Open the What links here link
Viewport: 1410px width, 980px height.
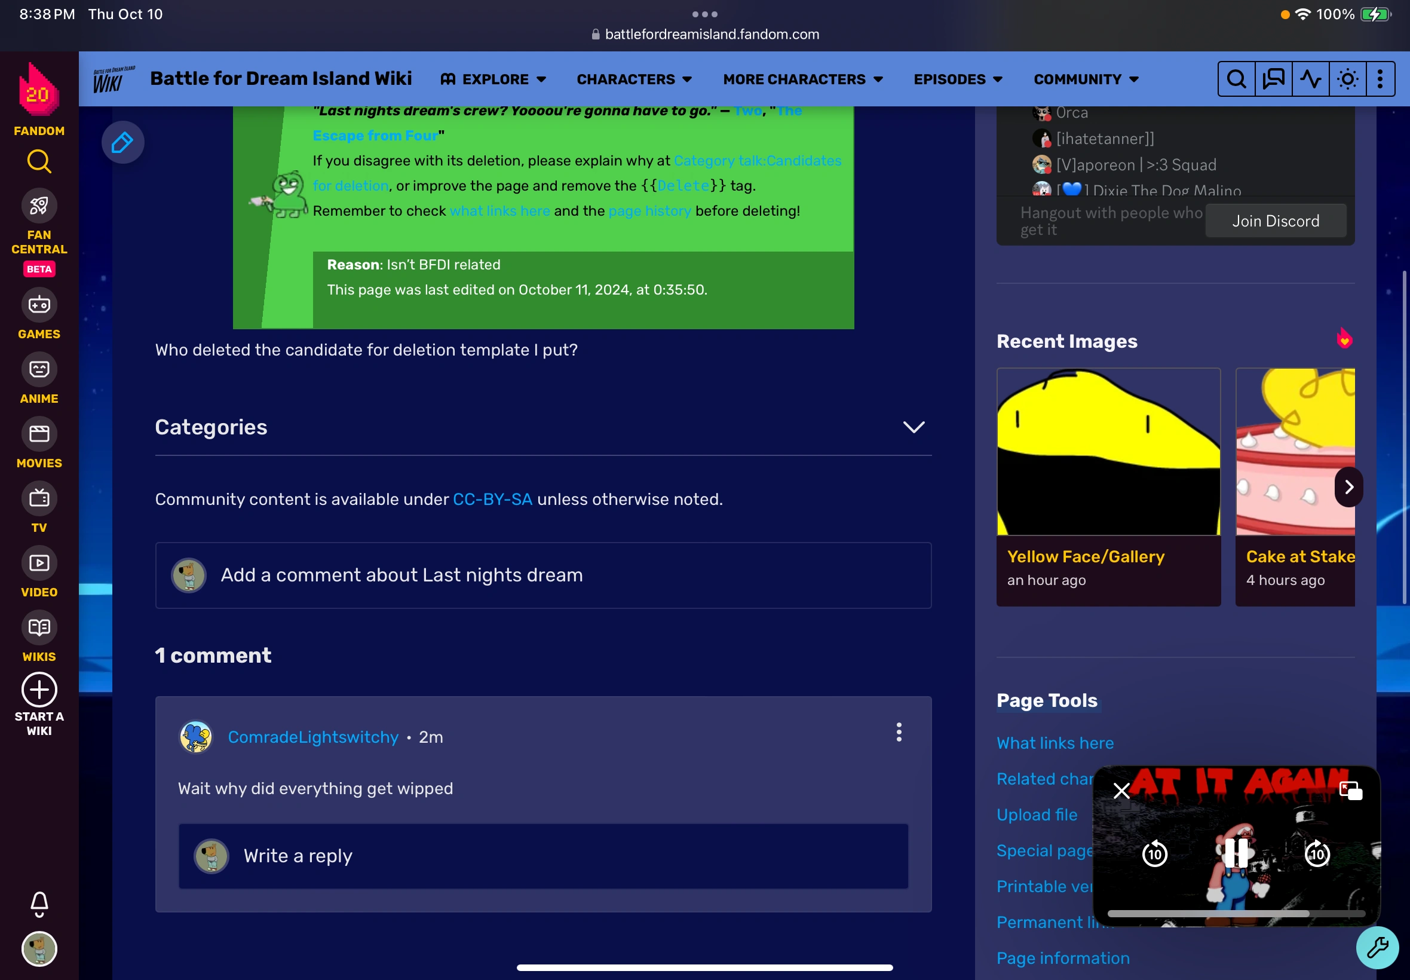1055,743
